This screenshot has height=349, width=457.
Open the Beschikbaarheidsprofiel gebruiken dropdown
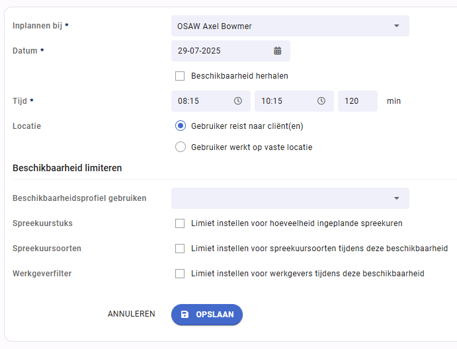click(x=290, y=198)
